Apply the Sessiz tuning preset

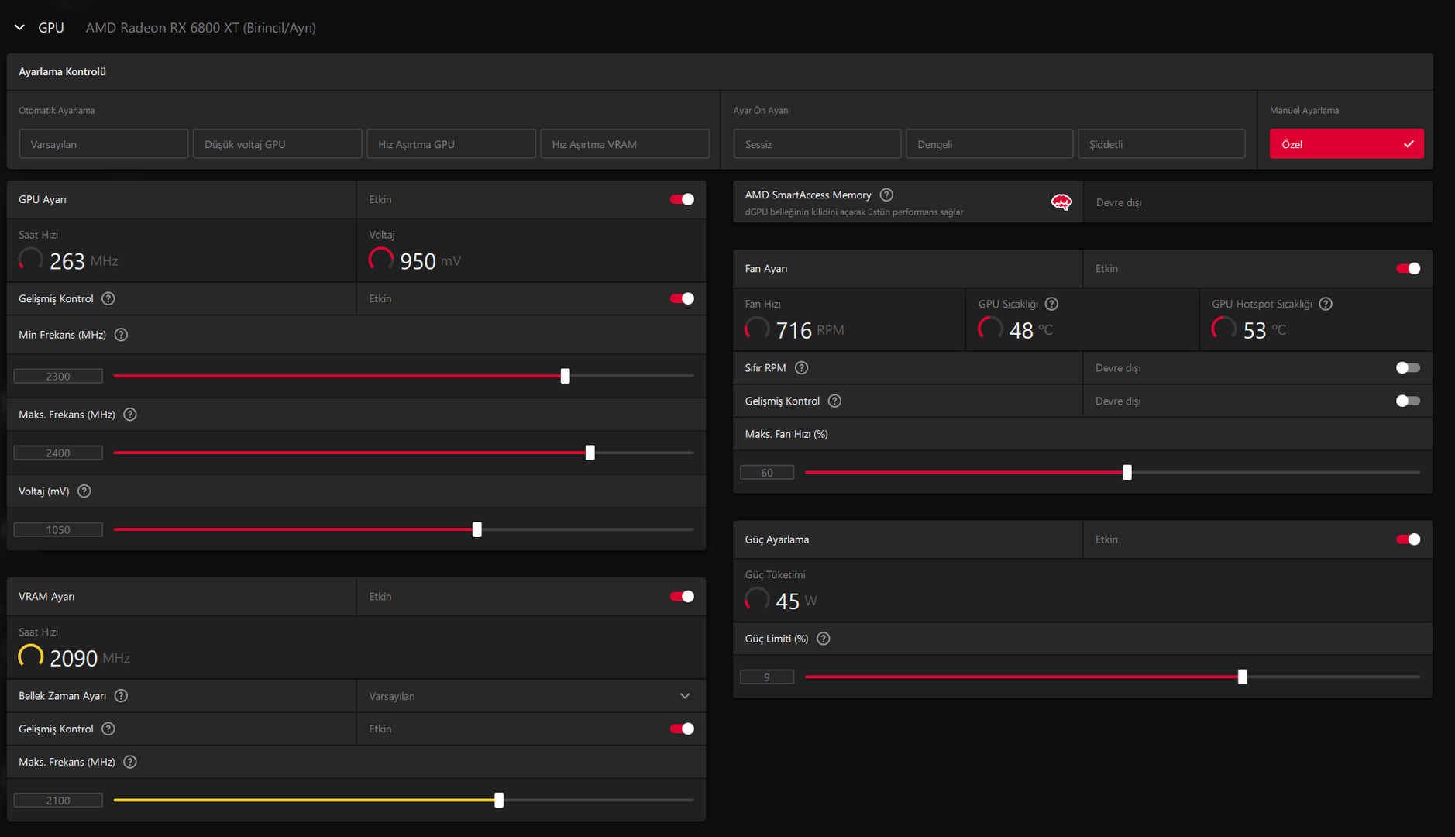pyautogui.click(x=817, y=144)
